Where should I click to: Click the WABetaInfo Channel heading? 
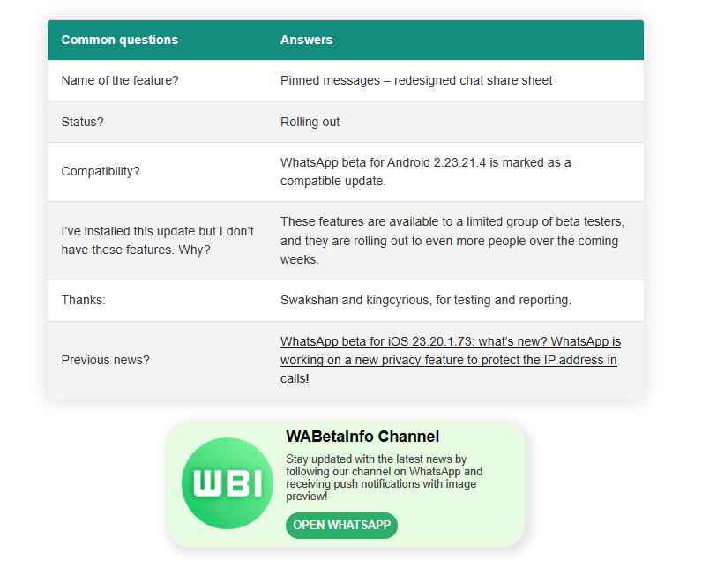pos(362,437)
